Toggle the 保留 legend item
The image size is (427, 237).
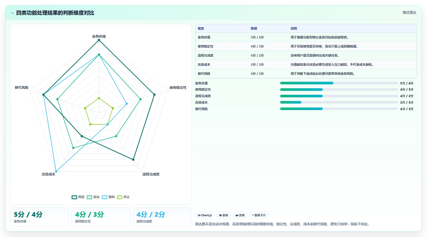(78, 197)
